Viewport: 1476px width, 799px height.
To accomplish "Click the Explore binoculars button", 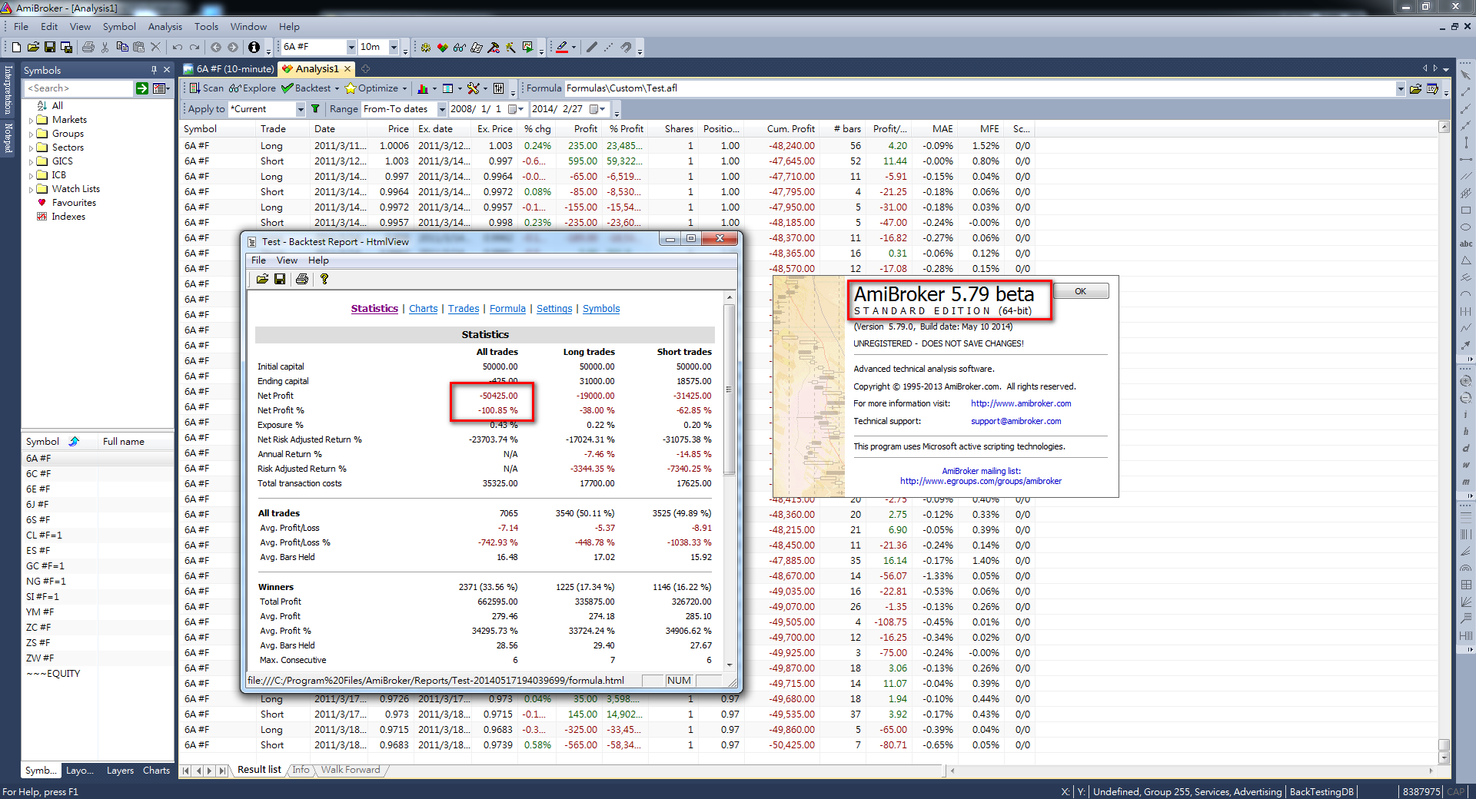I will (252, 88).
